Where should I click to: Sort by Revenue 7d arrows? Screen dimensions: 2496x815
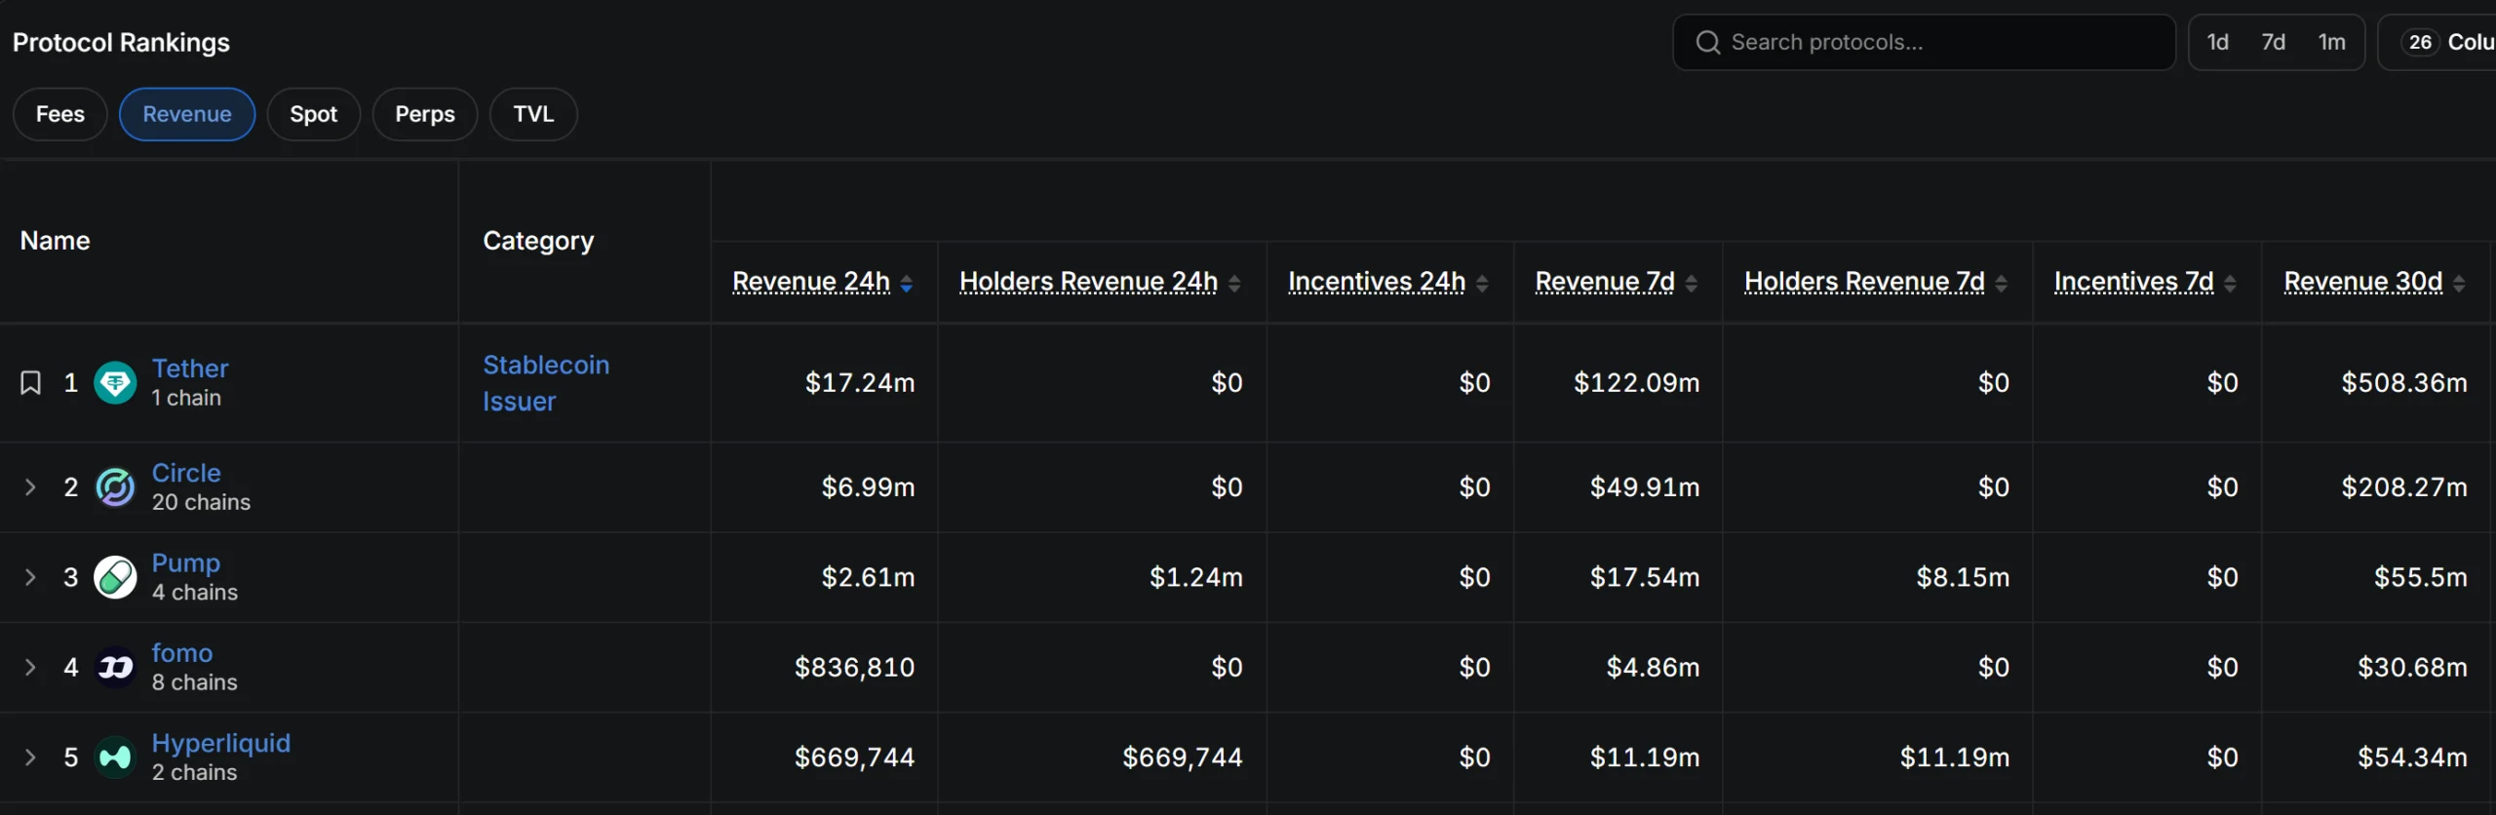point(1692,283)
